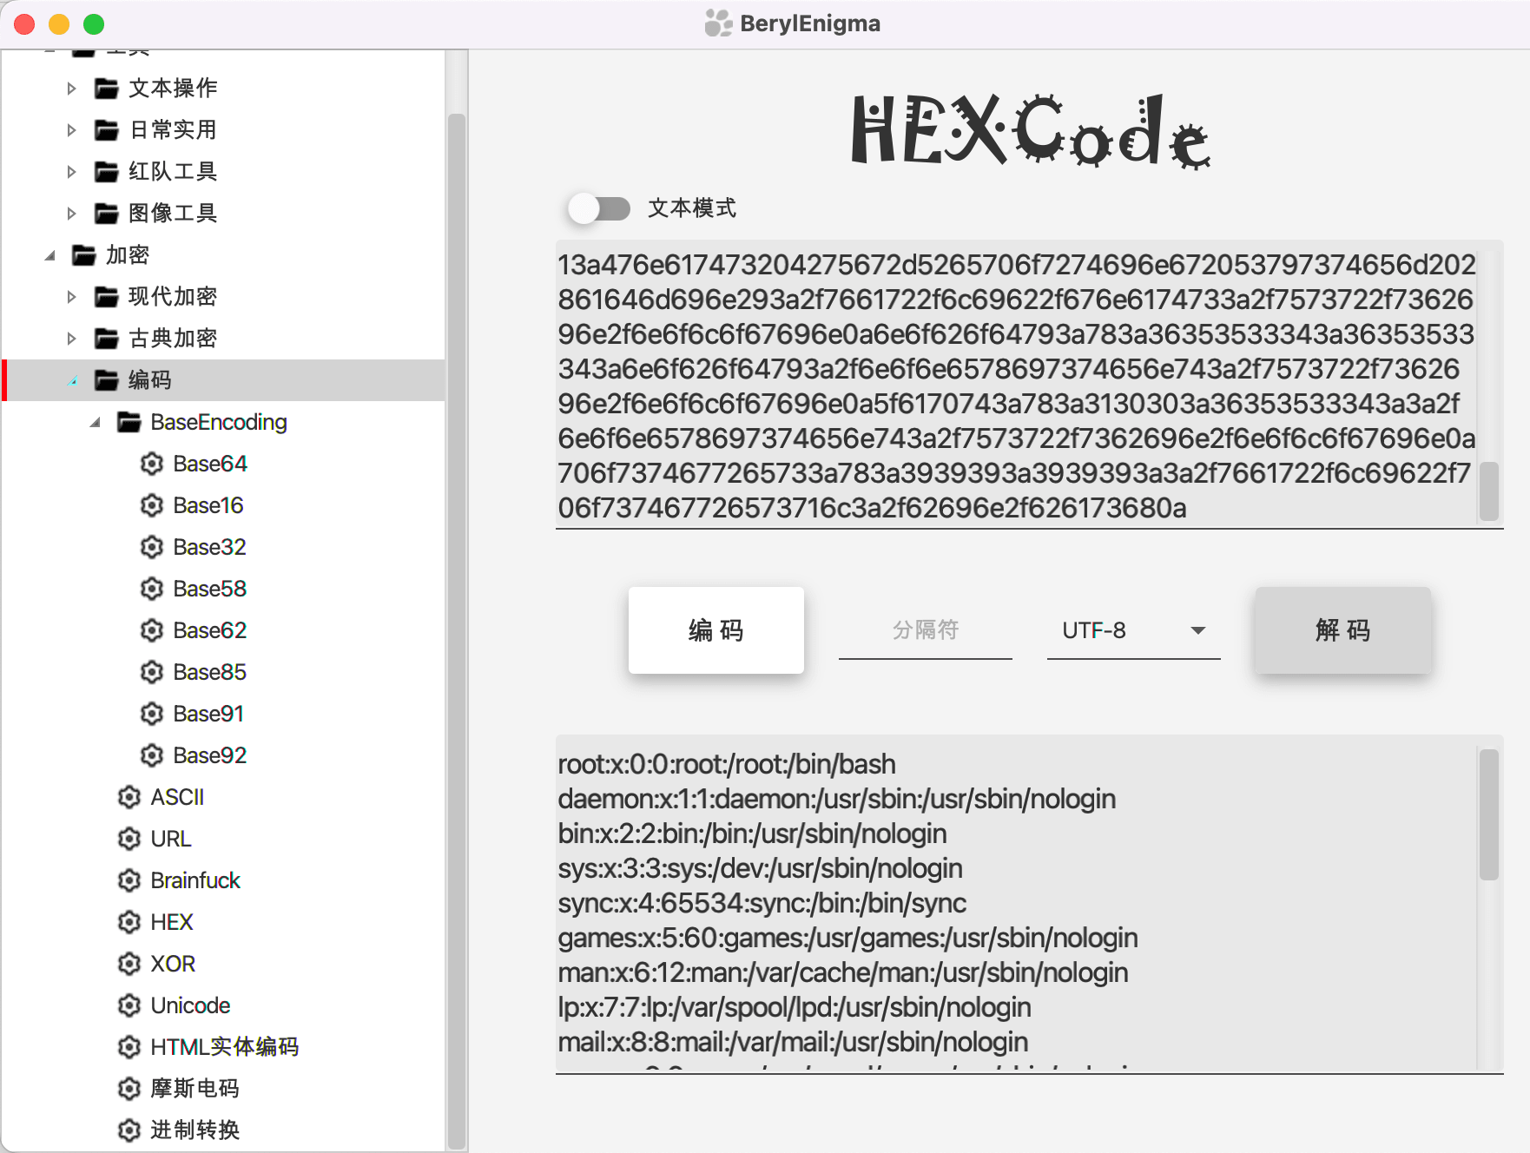Click the folder icon of 图像工具
The width and height of the screenshot is (1530, 1153).
(x=107, y=214)
